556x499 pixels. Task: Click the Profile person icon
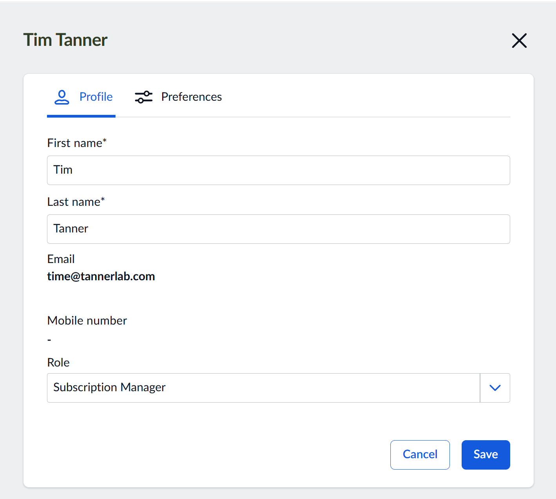[x=62, y=97]
